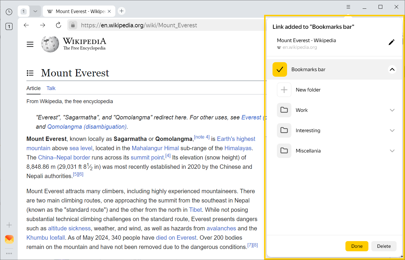The height and width of the screenshot is (260, 405).
Task: Expand the Interesting folder chevron
Action: [392, 130]
